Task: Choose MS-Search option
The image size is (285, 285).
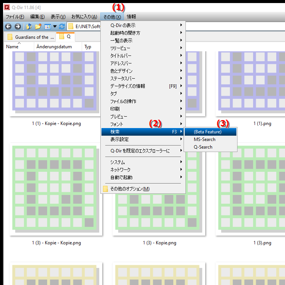Action: pyautogui.click(x=211, y=139)
